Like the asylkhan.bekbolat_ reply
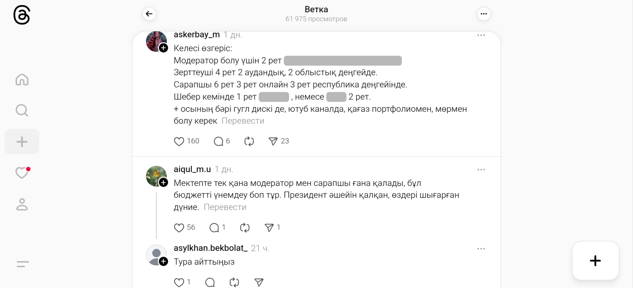The width and height of the screenshot is (633, 288). click(x=179, y=282)
